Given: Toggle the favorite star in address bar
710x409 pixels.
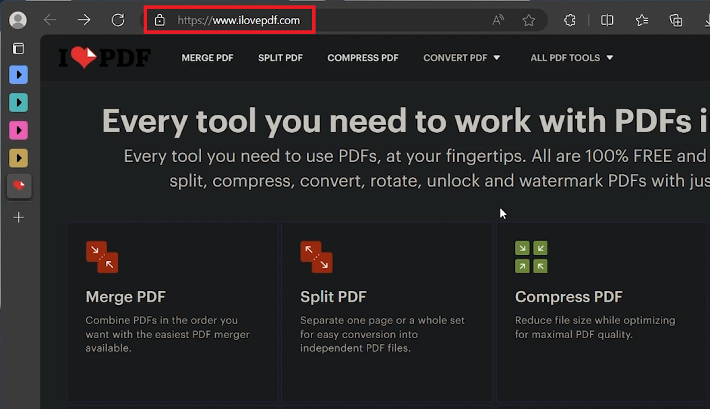Looking at the screenshot, I should 530,20.
